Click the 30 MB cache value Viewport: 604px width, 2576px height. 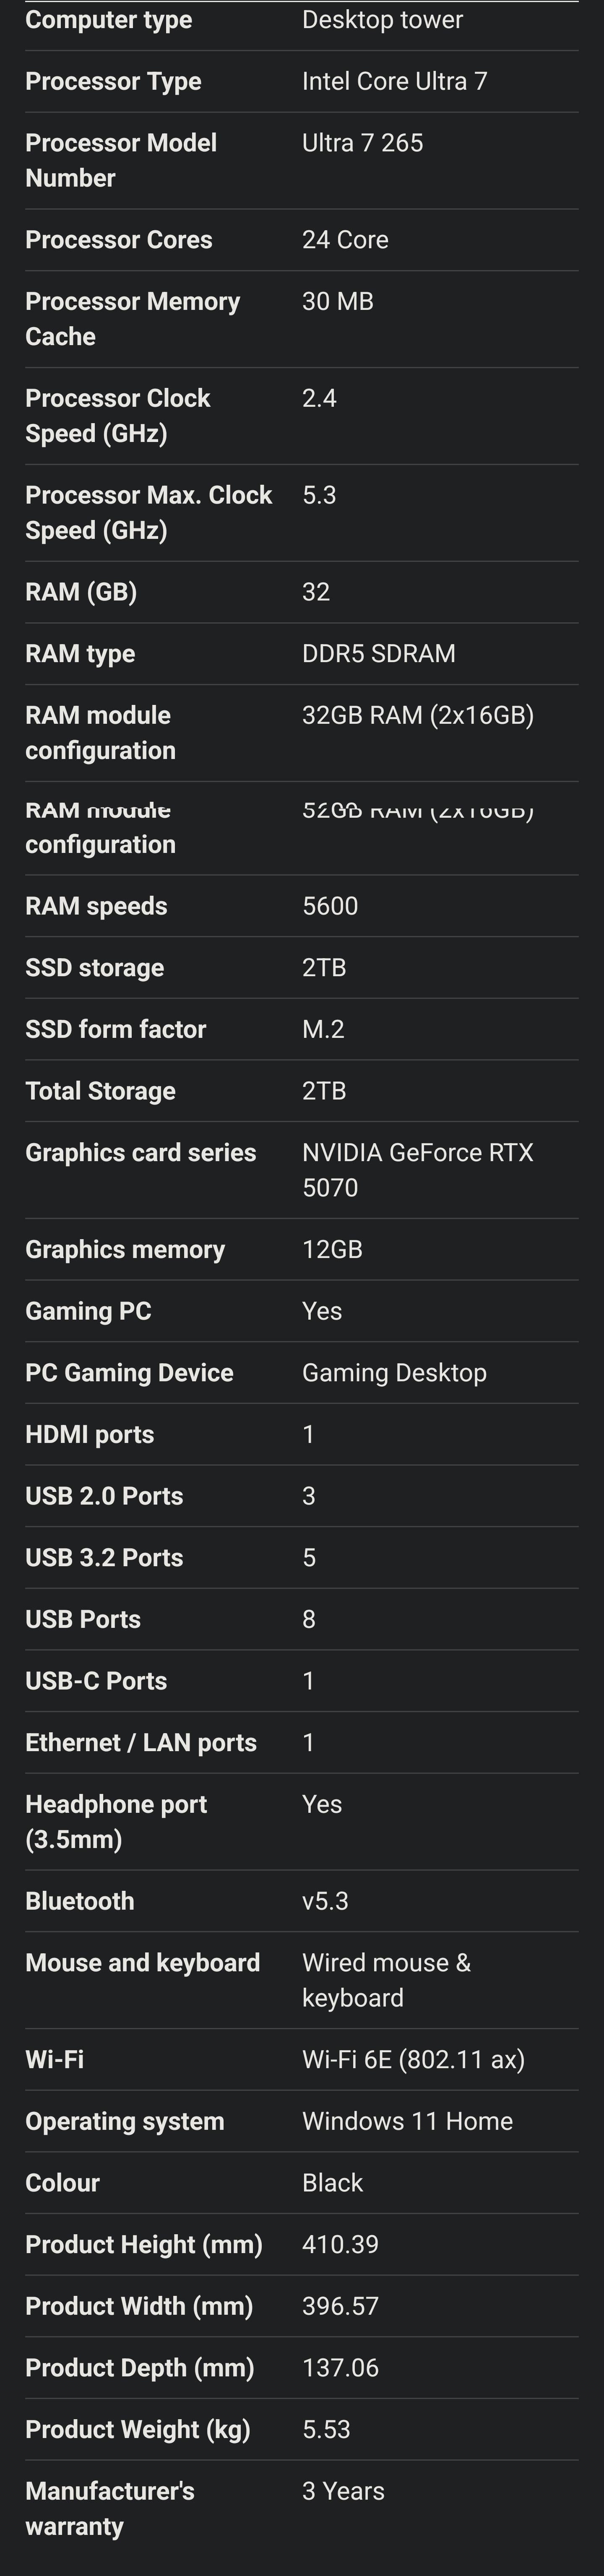pyautogui.click(x=337, y=301)
